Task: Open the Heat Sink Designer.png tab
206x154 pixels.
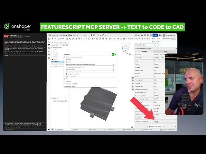Action: pos(167,130)
